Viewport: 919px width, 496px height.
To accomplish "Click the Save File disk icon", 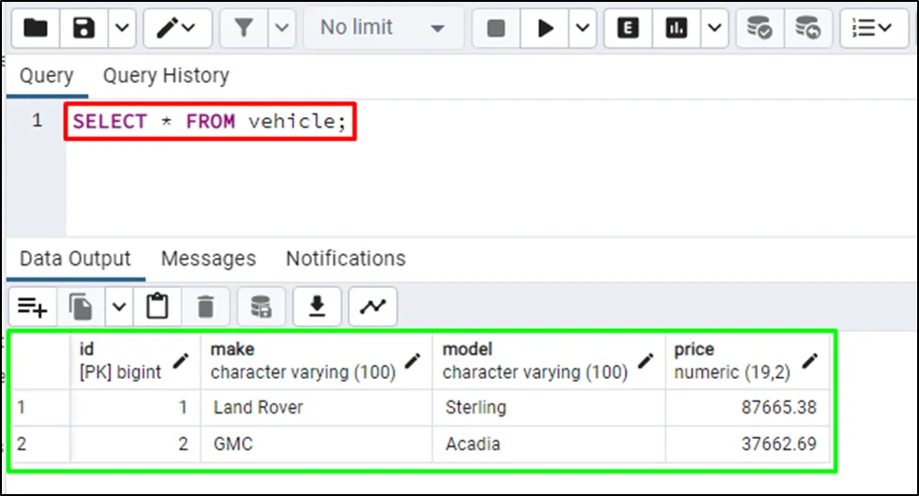I will pyautogui.click(x=84, y=28).
